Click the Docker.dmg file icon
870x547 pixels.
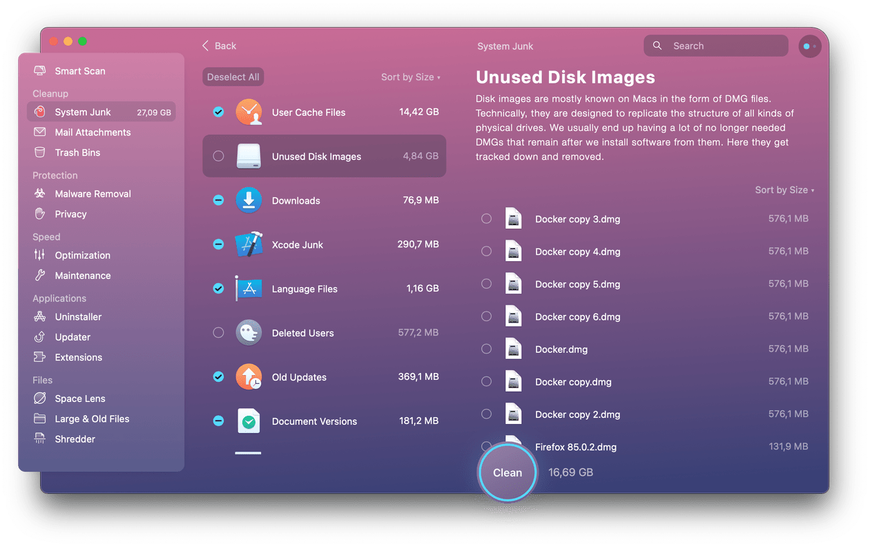pos(513,349)
